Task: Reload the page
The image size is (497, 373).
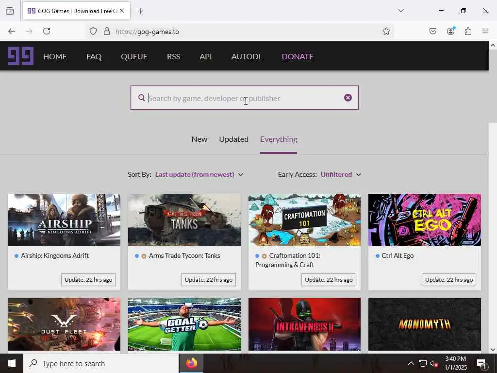Action: tap(47, 32)
